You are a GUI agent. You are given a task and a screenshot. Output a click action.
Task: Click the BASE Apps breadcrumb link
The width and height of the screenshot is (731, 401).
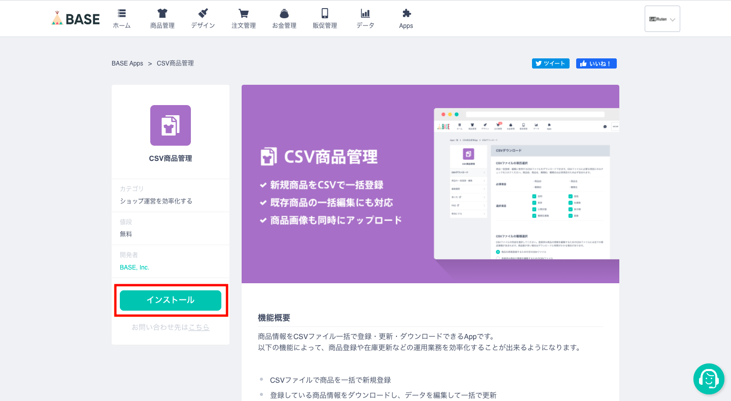click(x=127, y=63)
